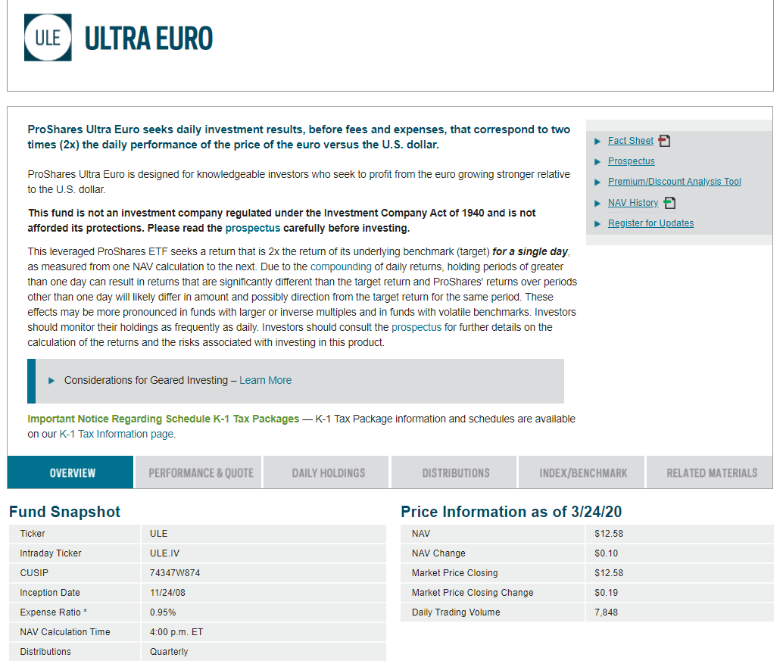Click the bold-paragraph prospectus link
The width and height of the screenshot is (783, 670).
tap(253, 228)
